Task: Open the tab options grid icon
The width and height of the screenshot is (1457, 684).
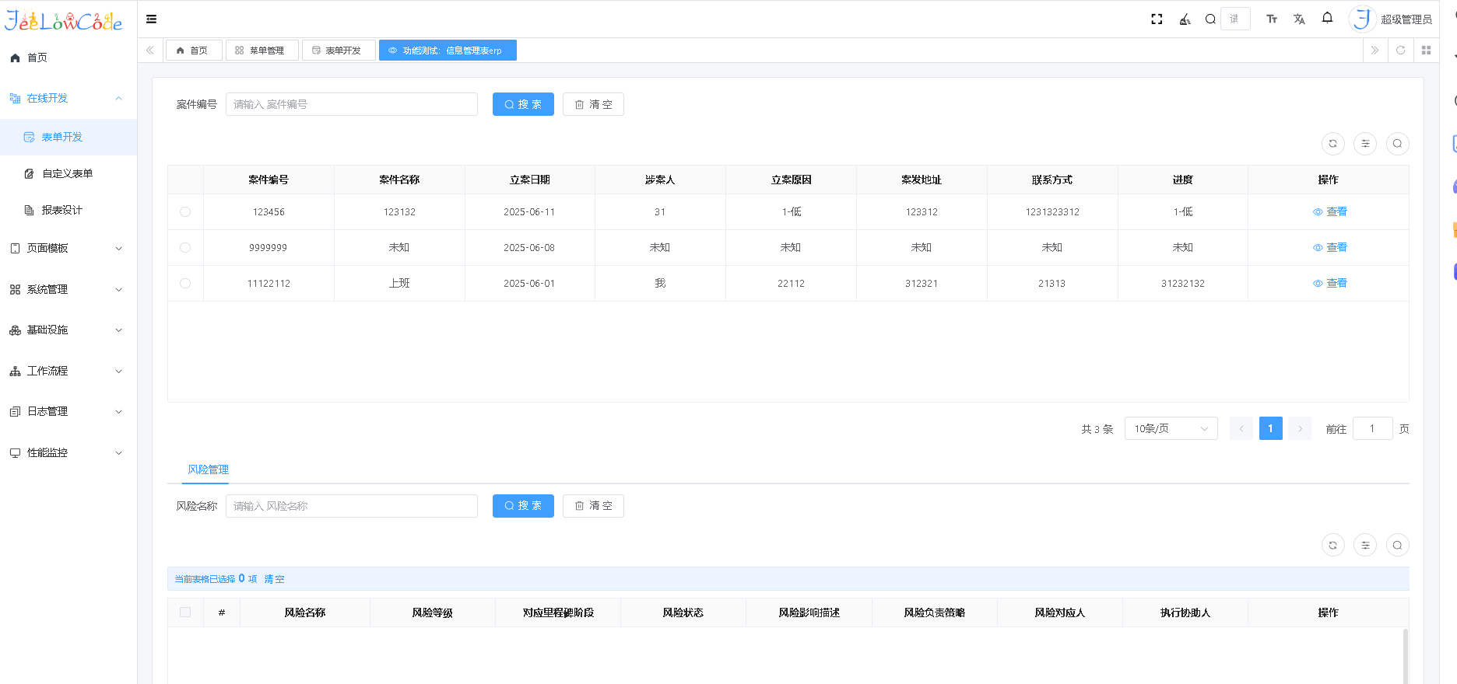Action: click(x=1426, y=51)
